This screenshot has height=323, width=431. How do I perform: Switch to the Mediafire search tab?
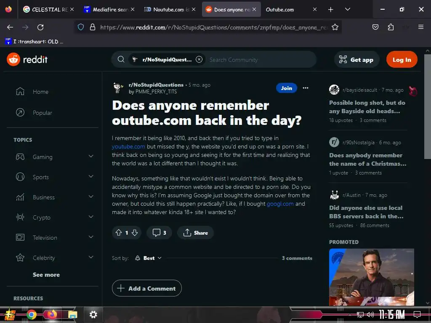[x=106, y=9]
